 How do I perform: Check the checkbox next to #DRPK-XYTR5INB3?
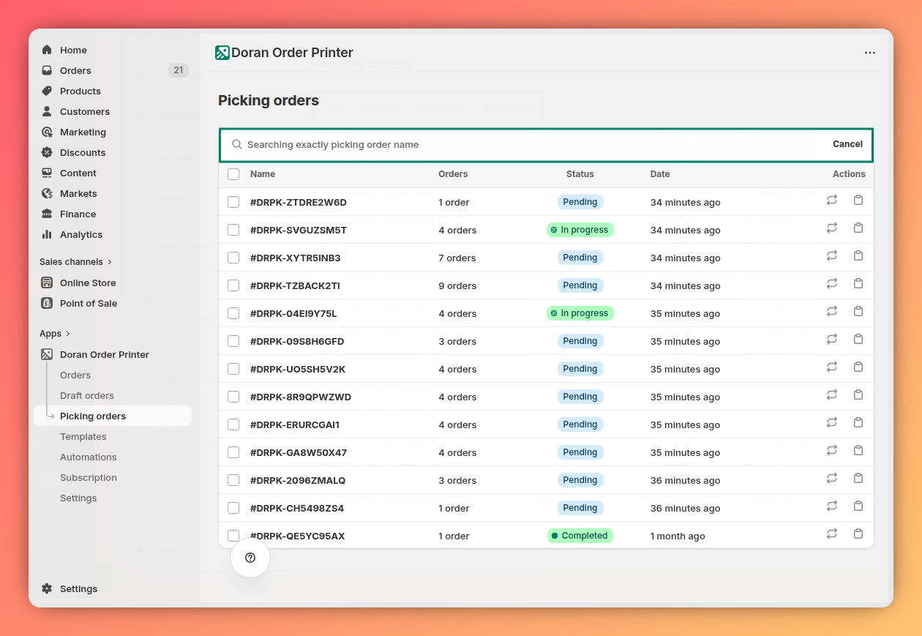(233, 257)
